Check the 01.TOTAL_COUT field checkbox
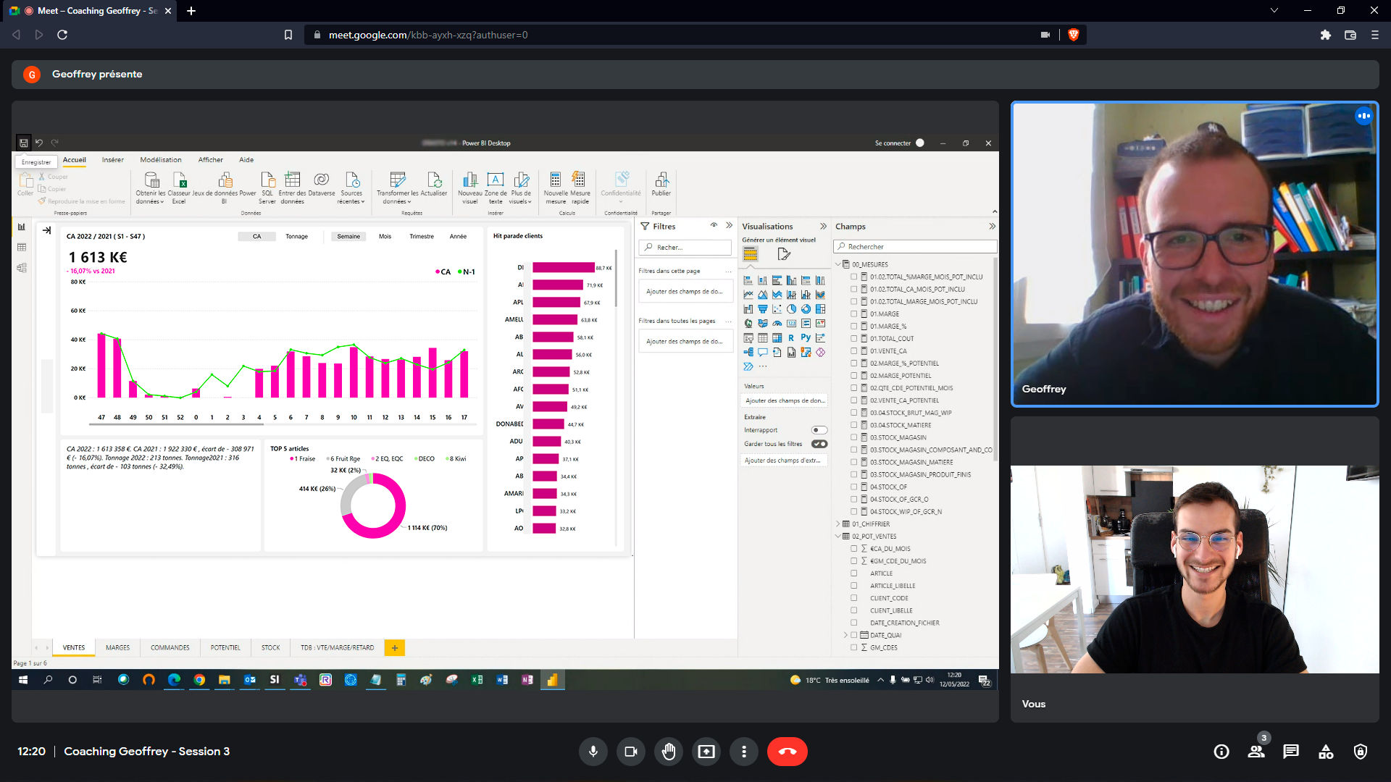This screenshot has width=1391, height=782. click(853, 339)
